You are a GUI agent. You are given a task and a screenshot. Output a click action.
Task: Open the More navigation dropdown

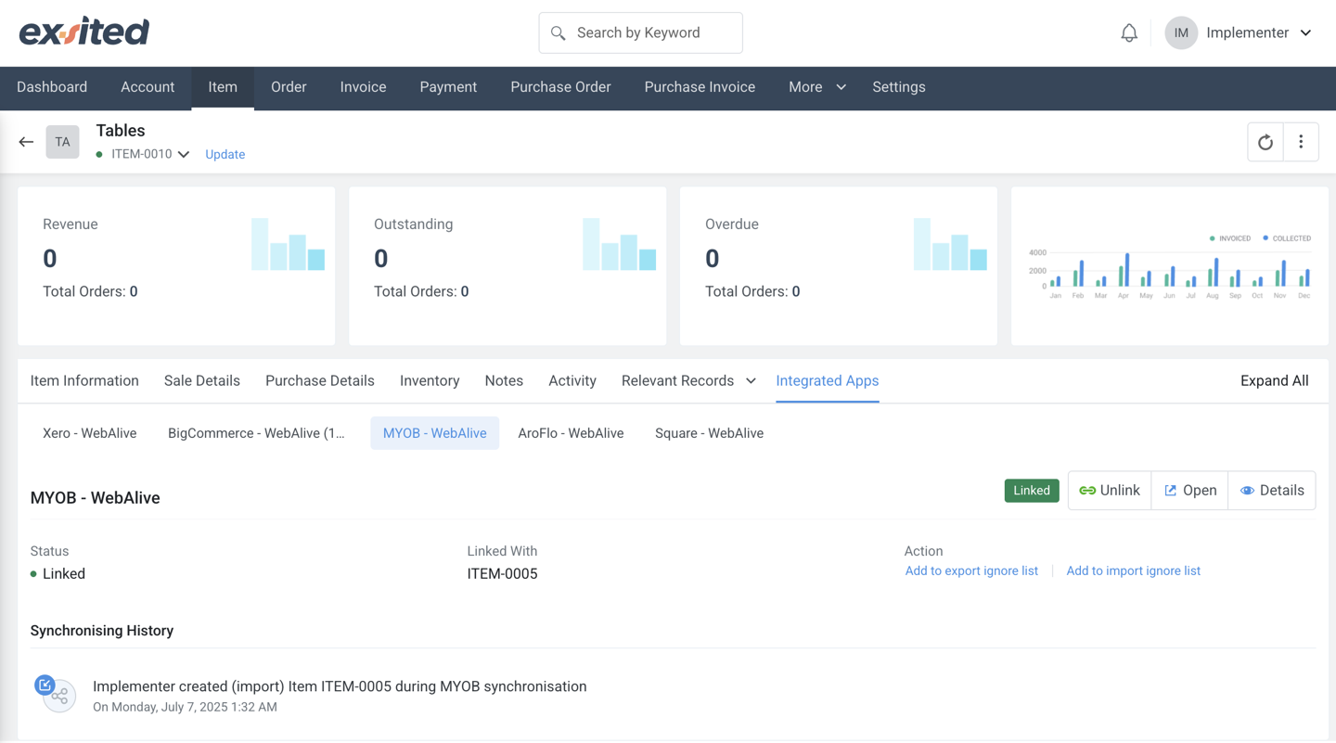tap(816, 87)
